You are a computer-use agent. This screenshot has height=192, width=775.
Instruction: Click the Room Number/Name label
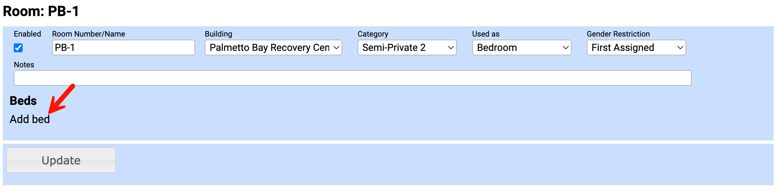88,34
